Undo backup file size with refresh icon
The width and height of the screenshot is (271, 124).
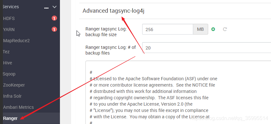225,29
